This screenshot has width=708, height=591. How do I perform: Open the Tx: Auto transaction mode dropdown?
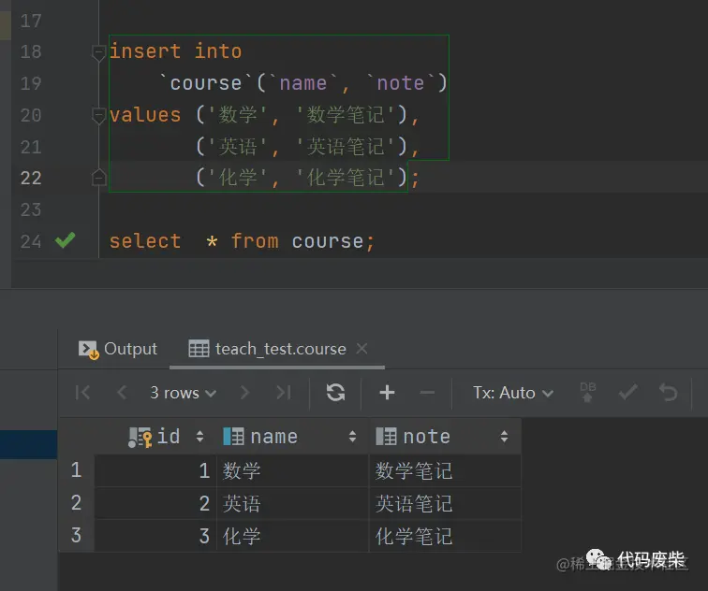click(x=513, y=393)
